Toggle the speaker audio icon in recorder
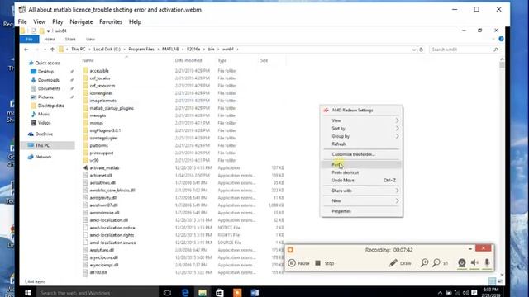 point(474,262)
